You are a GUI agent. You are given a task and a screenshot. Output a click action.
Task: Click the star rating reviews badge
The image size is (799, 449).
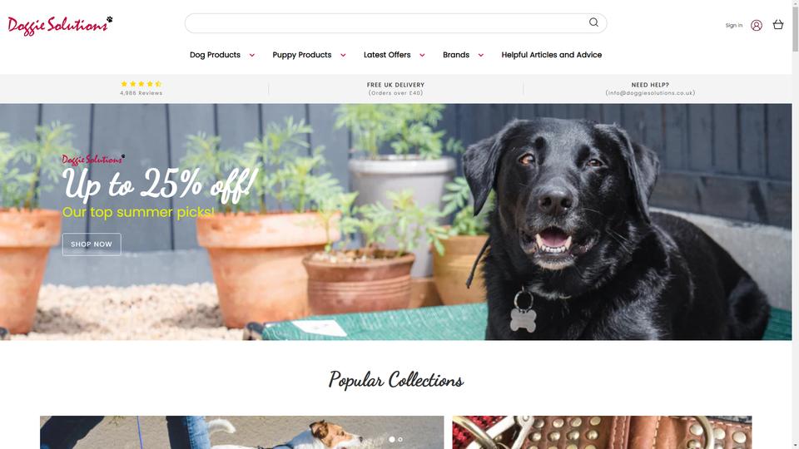(141, 88)
